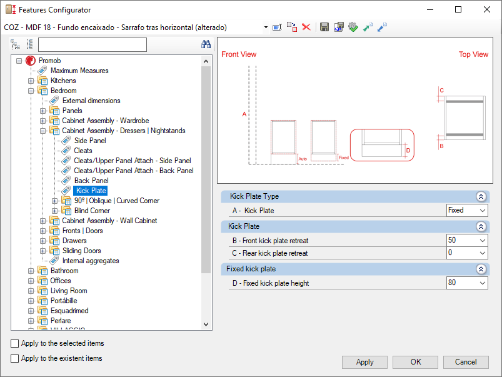
Task: Select Cabinet Assembly - Wall Cabinet
Action: coord(109,221)
